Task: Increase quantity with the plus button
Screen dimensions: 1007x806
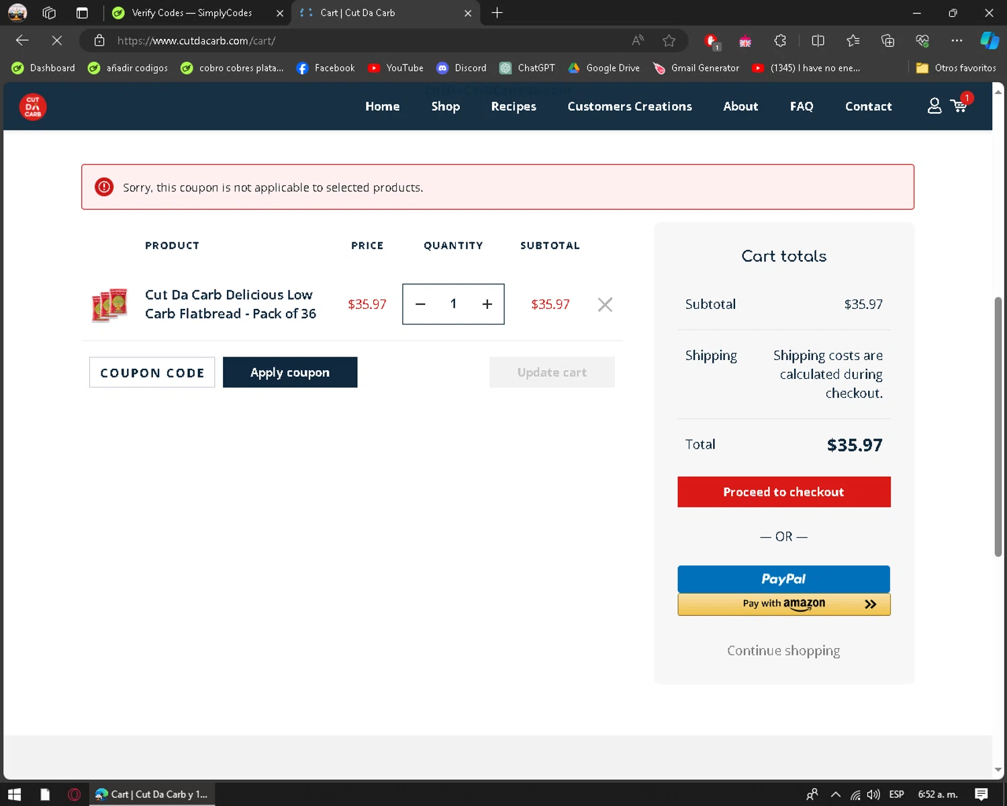Action: tap(487, 304)
